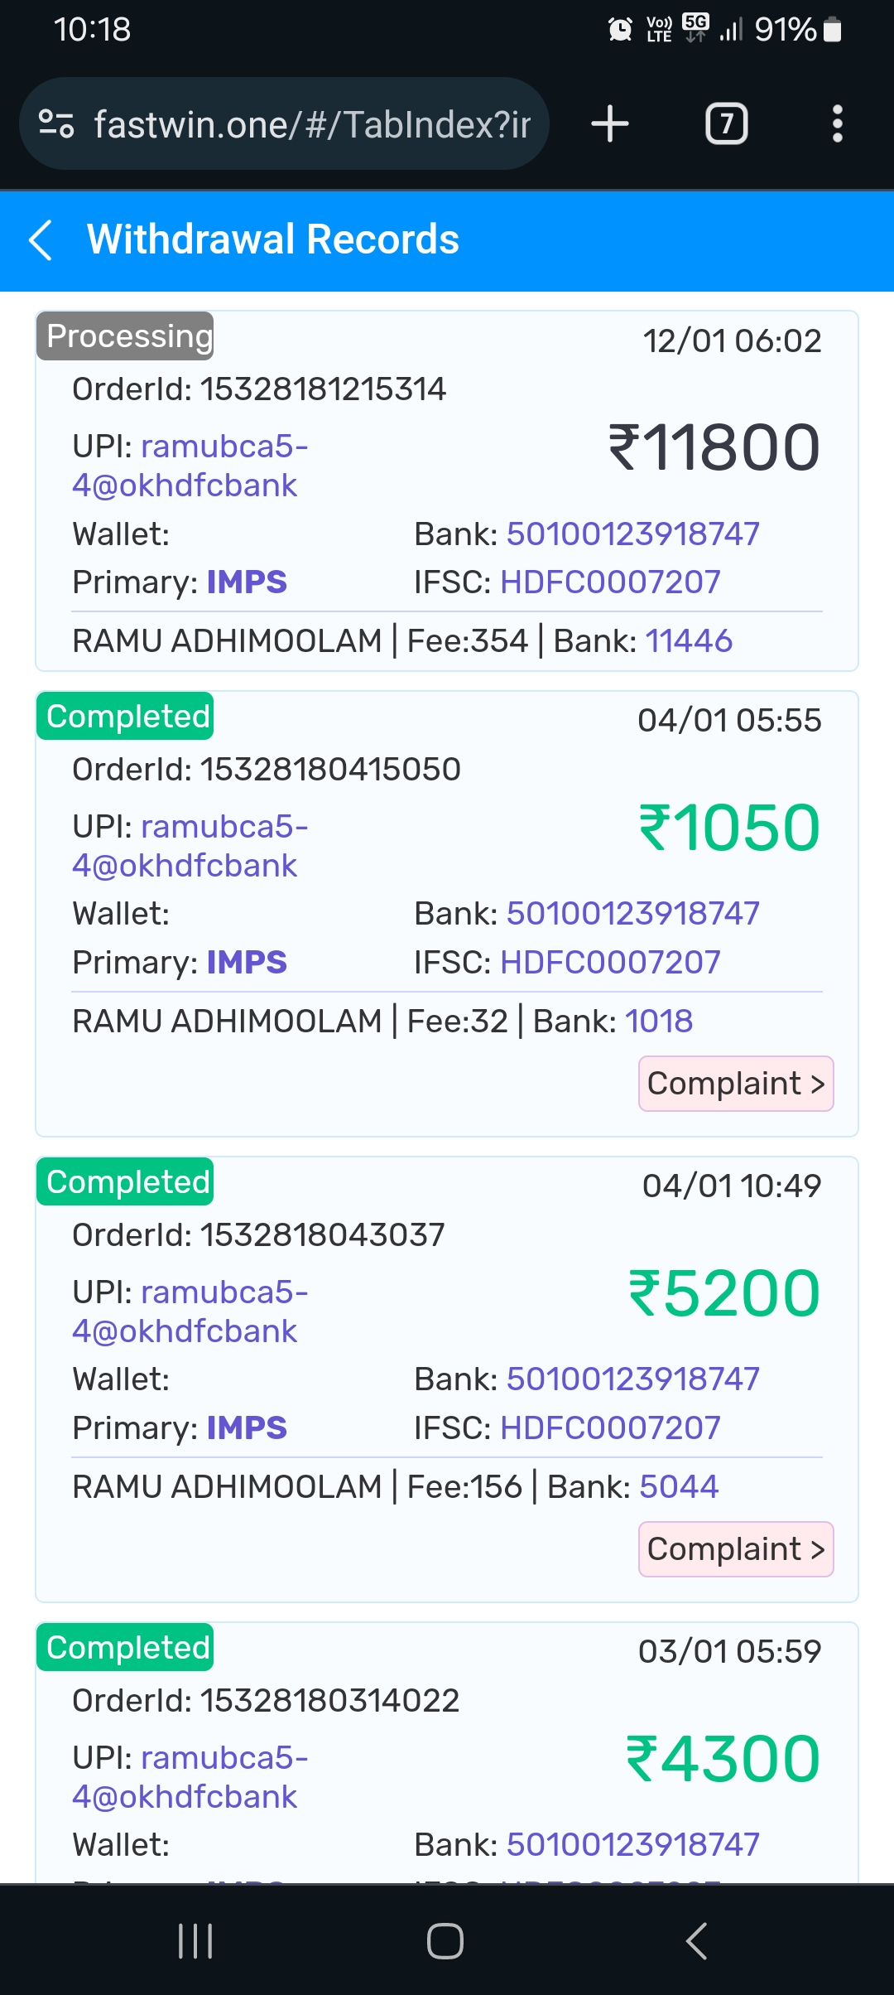Tap the site settings icon in address bar
This screenshot has width=894, height=1995.
tap(56, 124)
